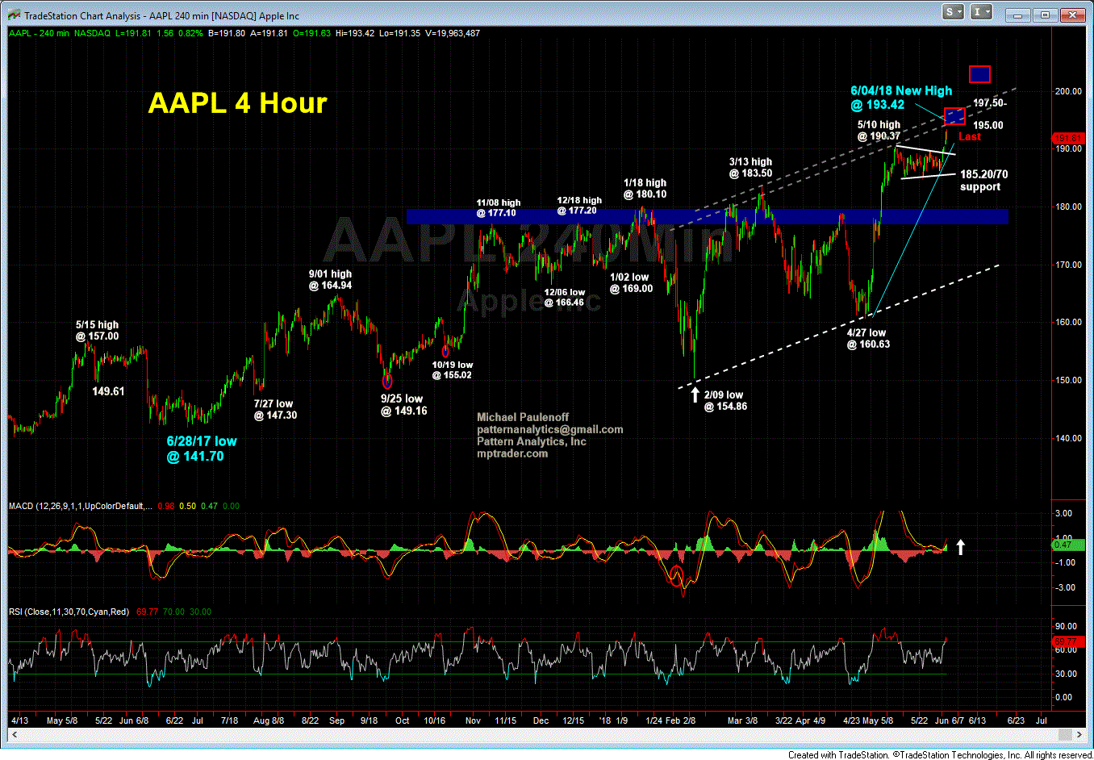Click the horizontal scrollbar left arrow

pos(13,734)
